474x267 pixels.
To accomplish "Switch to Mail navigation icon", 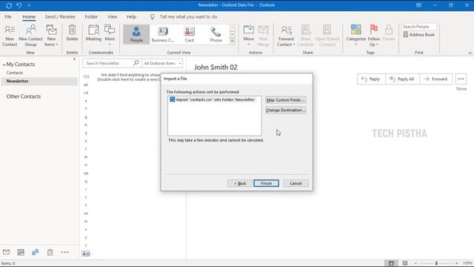I will click(6, 252).
